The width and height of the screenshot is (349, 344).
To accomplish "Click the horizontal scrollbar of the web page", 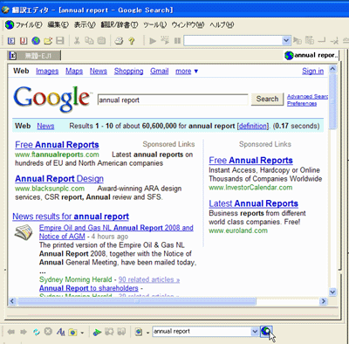I will pos(137,301).
